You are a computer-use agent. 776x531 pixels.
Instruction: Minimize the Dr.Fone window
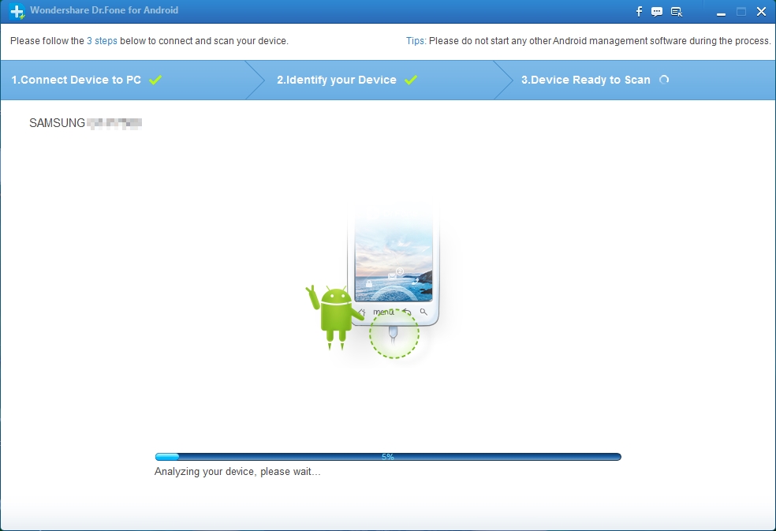coord(721,12)
